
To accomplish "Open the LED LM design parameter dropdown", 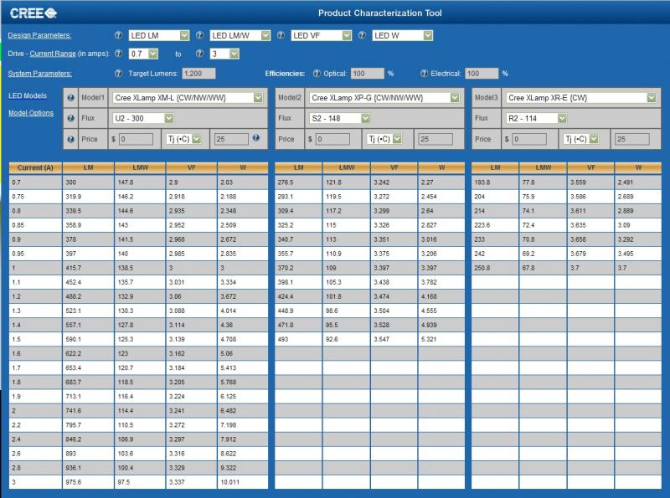I will click(159, 35).
